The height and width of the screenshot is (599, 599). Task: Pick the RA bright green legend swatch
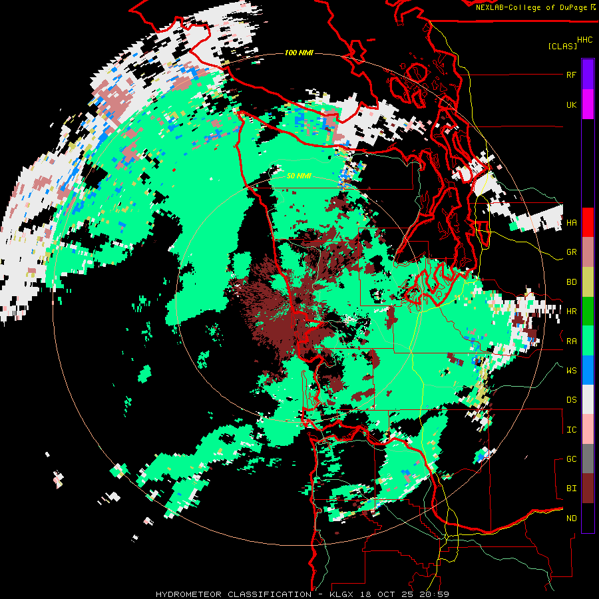(x=588, y=341)
